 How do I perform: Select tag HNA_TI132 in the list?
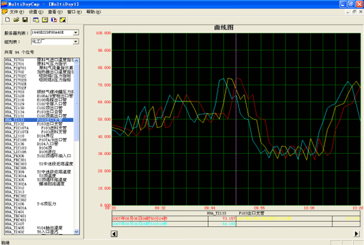15,124
